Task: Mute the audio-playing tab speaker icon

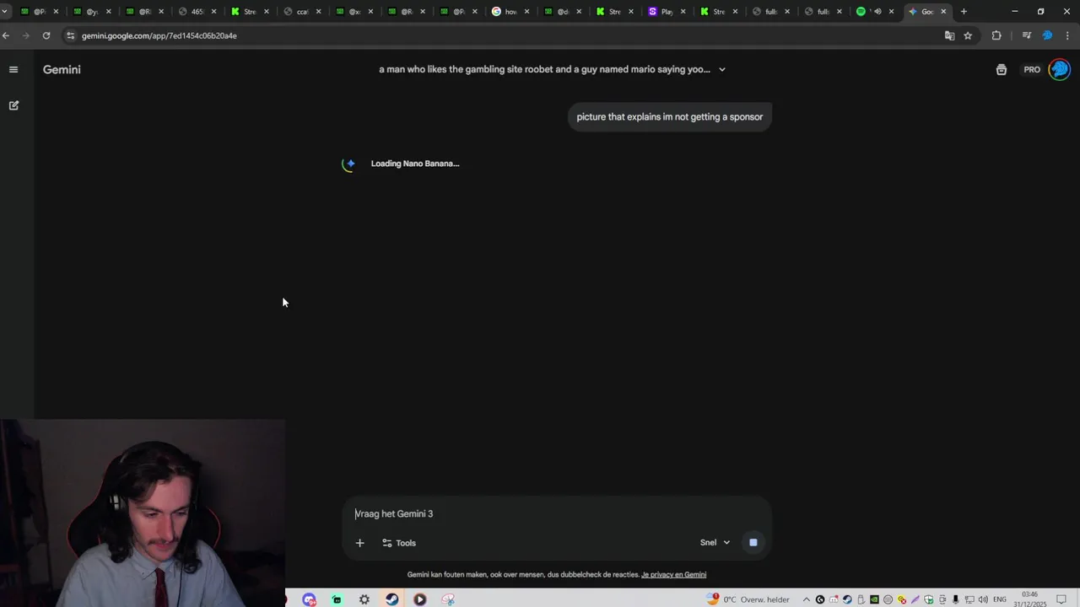Action: click(x=877, y=12)
